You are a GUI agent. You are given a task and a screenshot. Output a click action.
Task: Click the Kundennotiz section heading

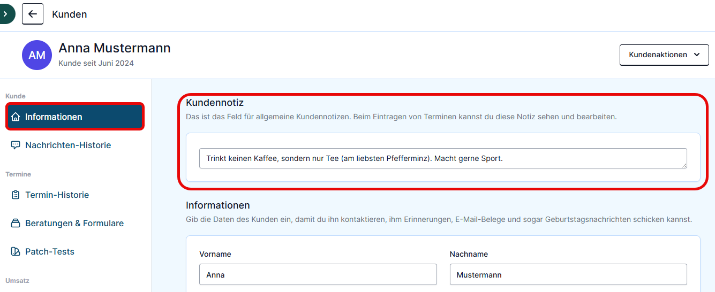[x=215, y=102]
